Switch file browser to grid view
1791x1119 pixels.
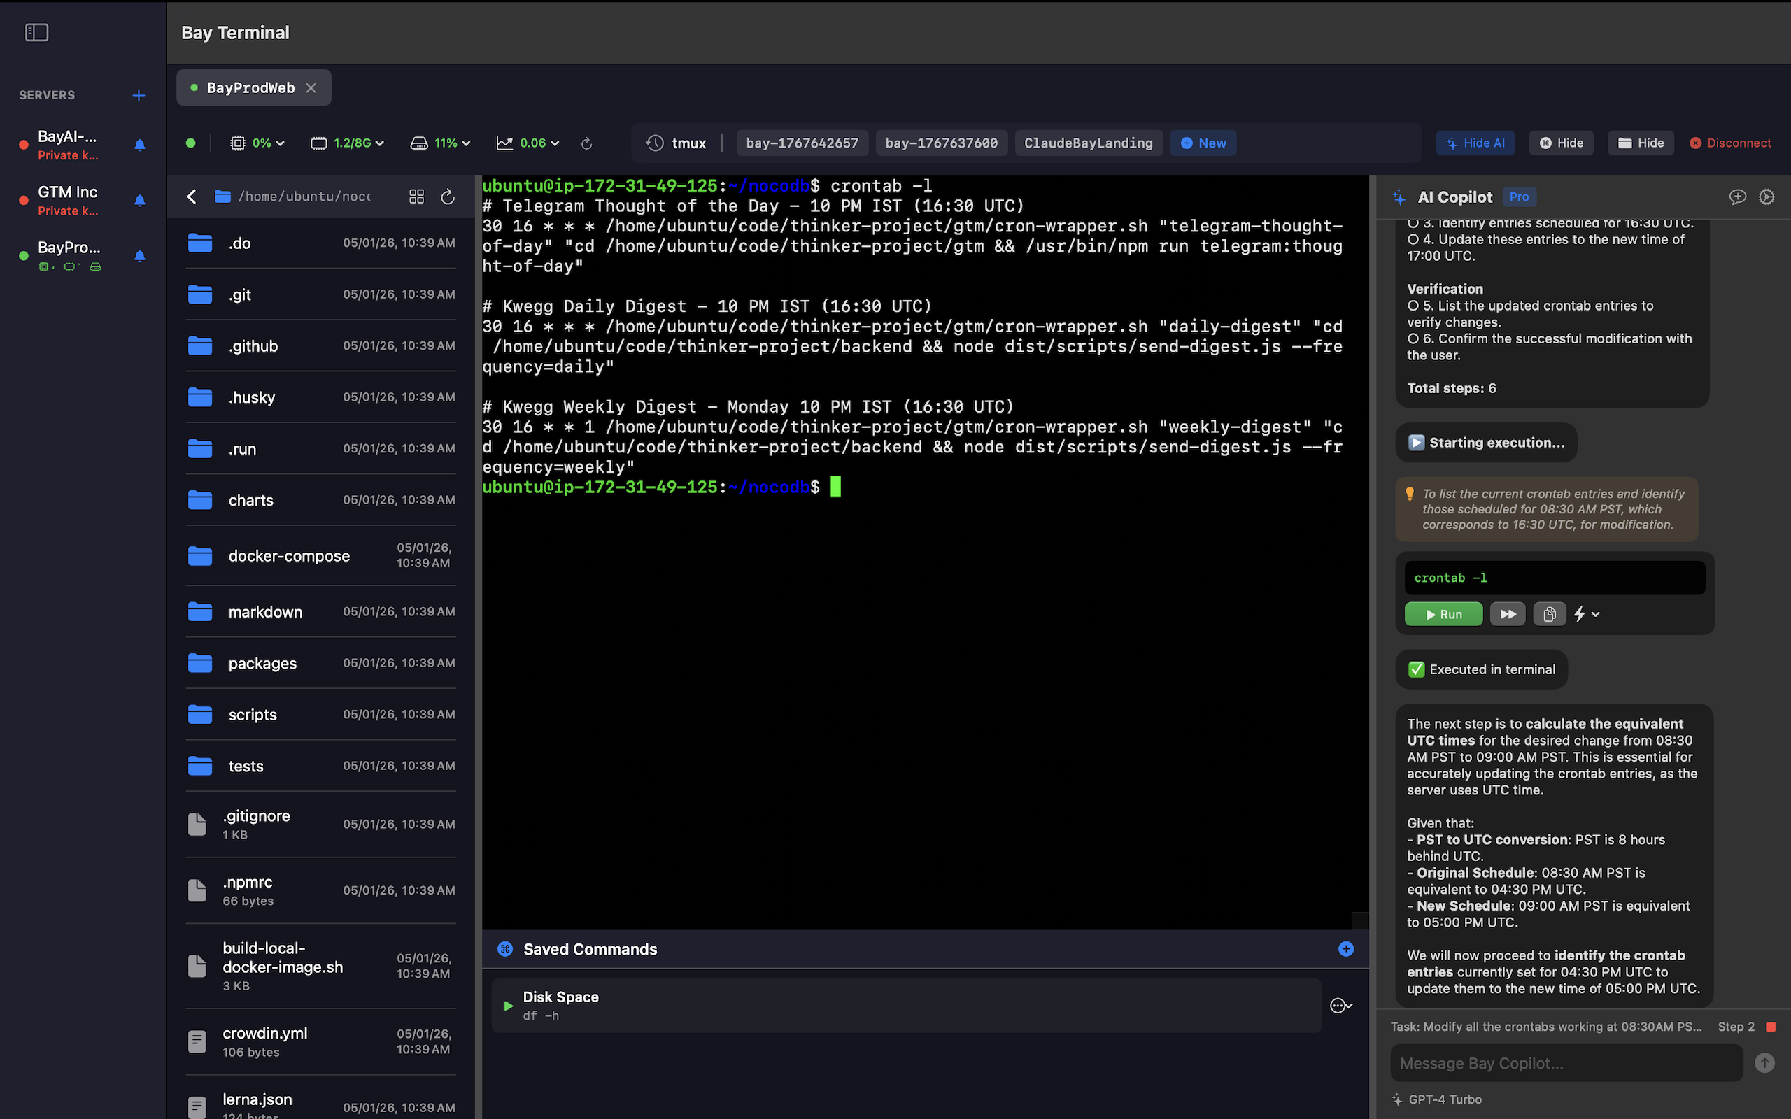click(x=416, y=196)
